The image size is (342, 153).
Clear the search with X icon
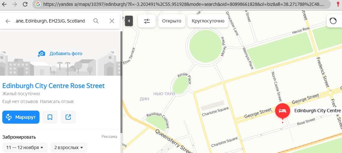click(x=112, y=21)
